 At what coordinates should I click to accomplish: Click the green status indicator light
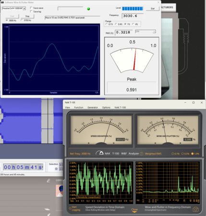[88, 9]
